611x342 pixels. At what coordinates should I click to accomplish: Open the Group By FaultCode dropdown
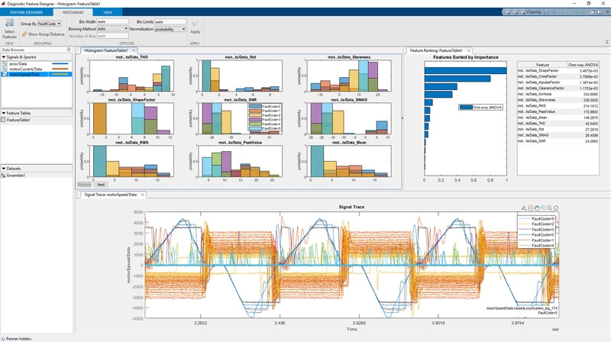[x=50, y=24]
